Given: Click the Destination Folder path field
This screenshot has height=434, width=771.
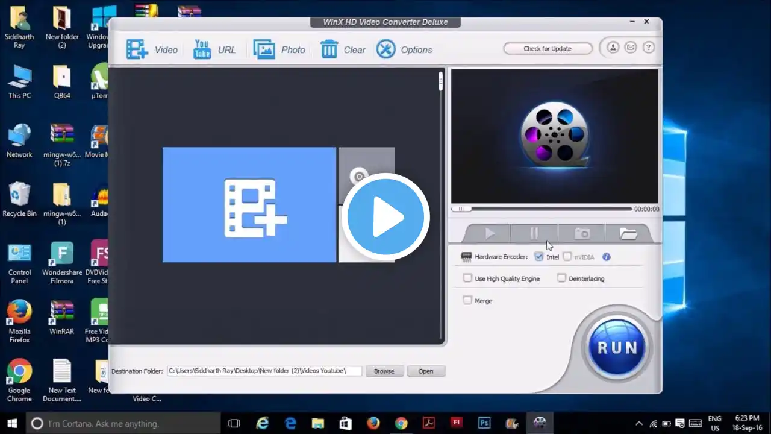Looking at the screenshot, I should click(x=264, y=371).
